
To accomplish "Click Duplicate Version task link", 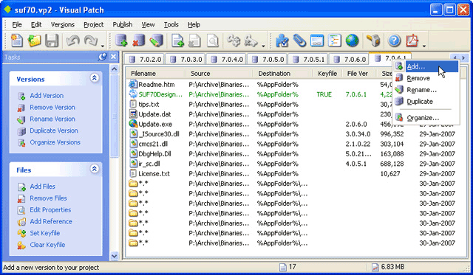I will [54, 130].
